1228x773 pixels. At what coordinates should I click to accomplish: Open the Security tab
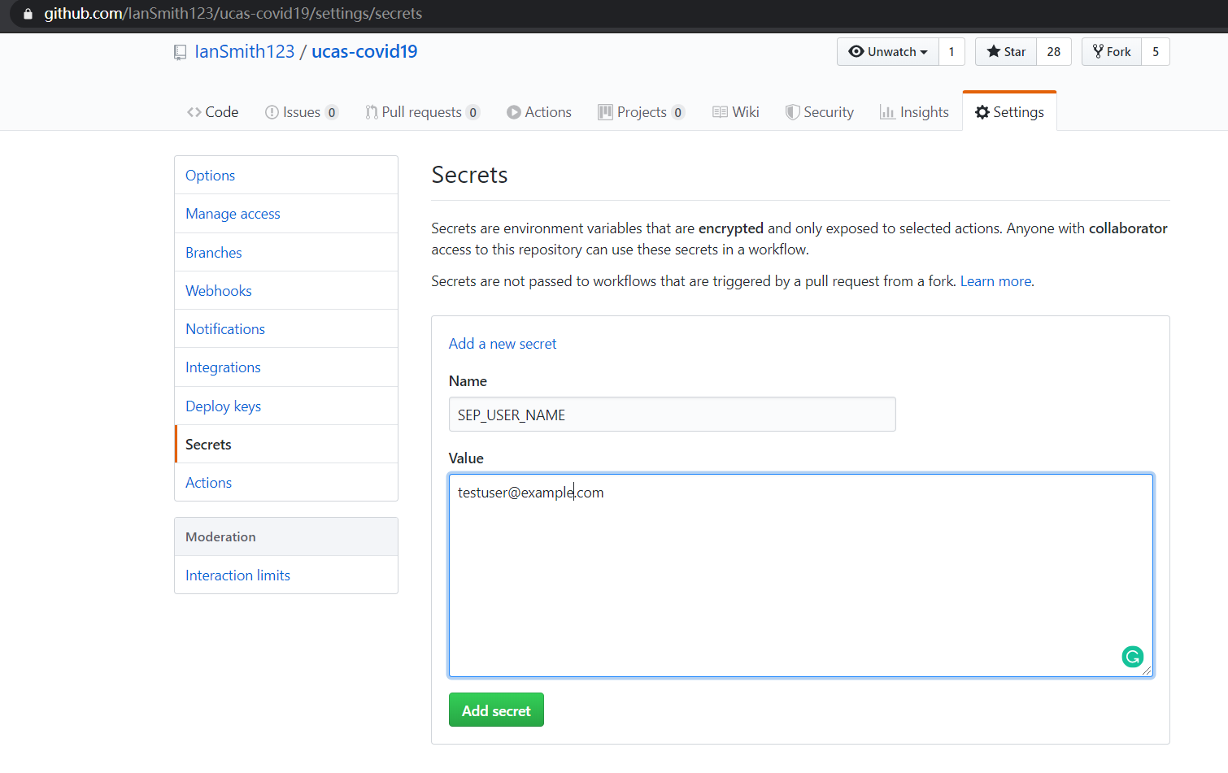point(820,112)
